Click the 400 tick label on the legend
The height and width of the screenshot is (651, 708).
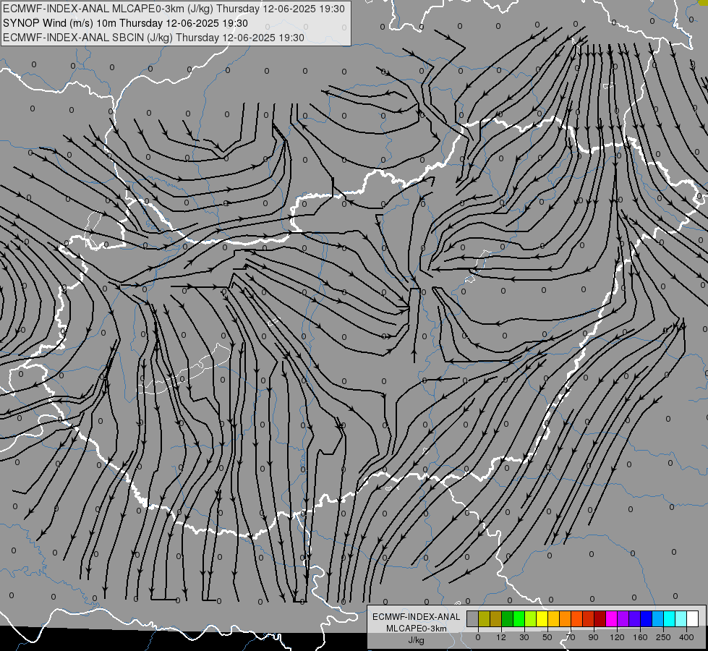coord(686,637)
